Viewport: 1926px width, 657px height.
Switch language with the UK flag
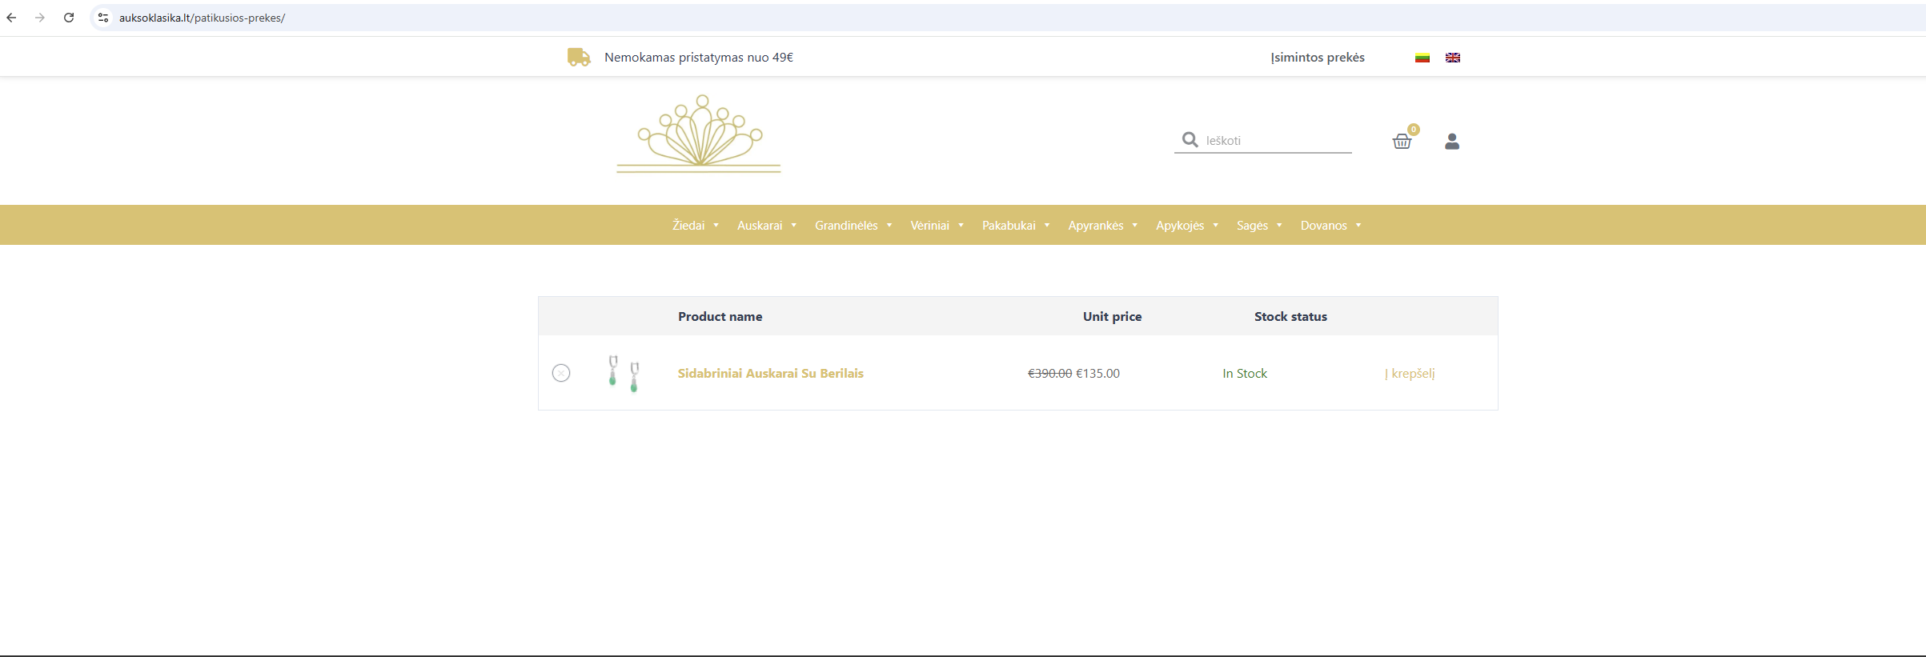(1452, 58)
